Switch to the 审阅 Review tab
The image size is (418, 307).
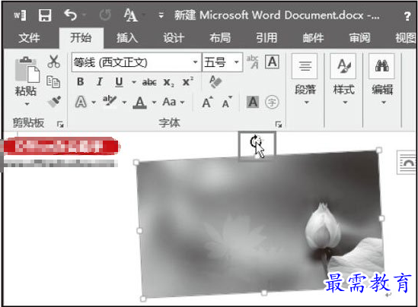coord(359,37)
